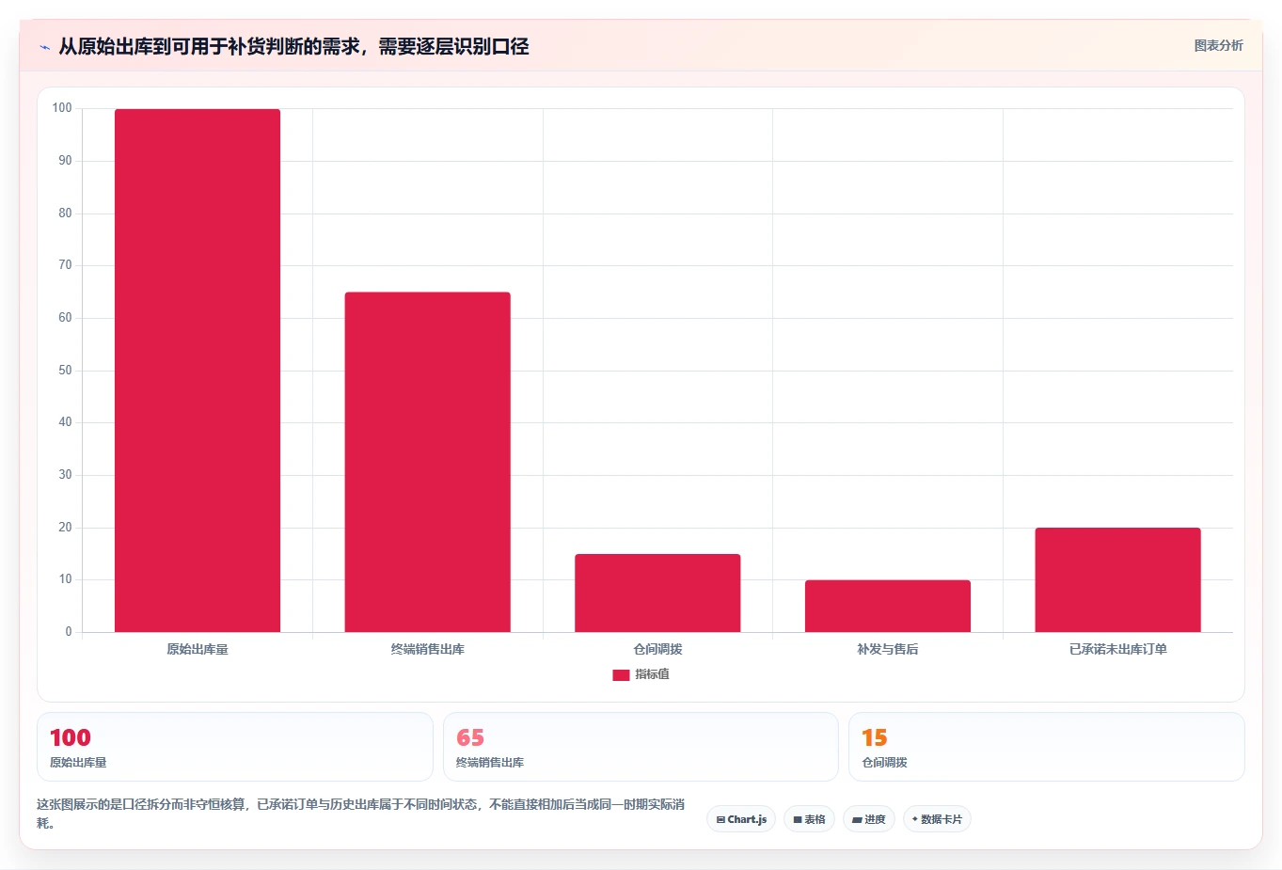The width and height of the screenshot is (1282, 870).
Task: Click the 仓间调拨 bar in the chart
Action: point(657,593)
